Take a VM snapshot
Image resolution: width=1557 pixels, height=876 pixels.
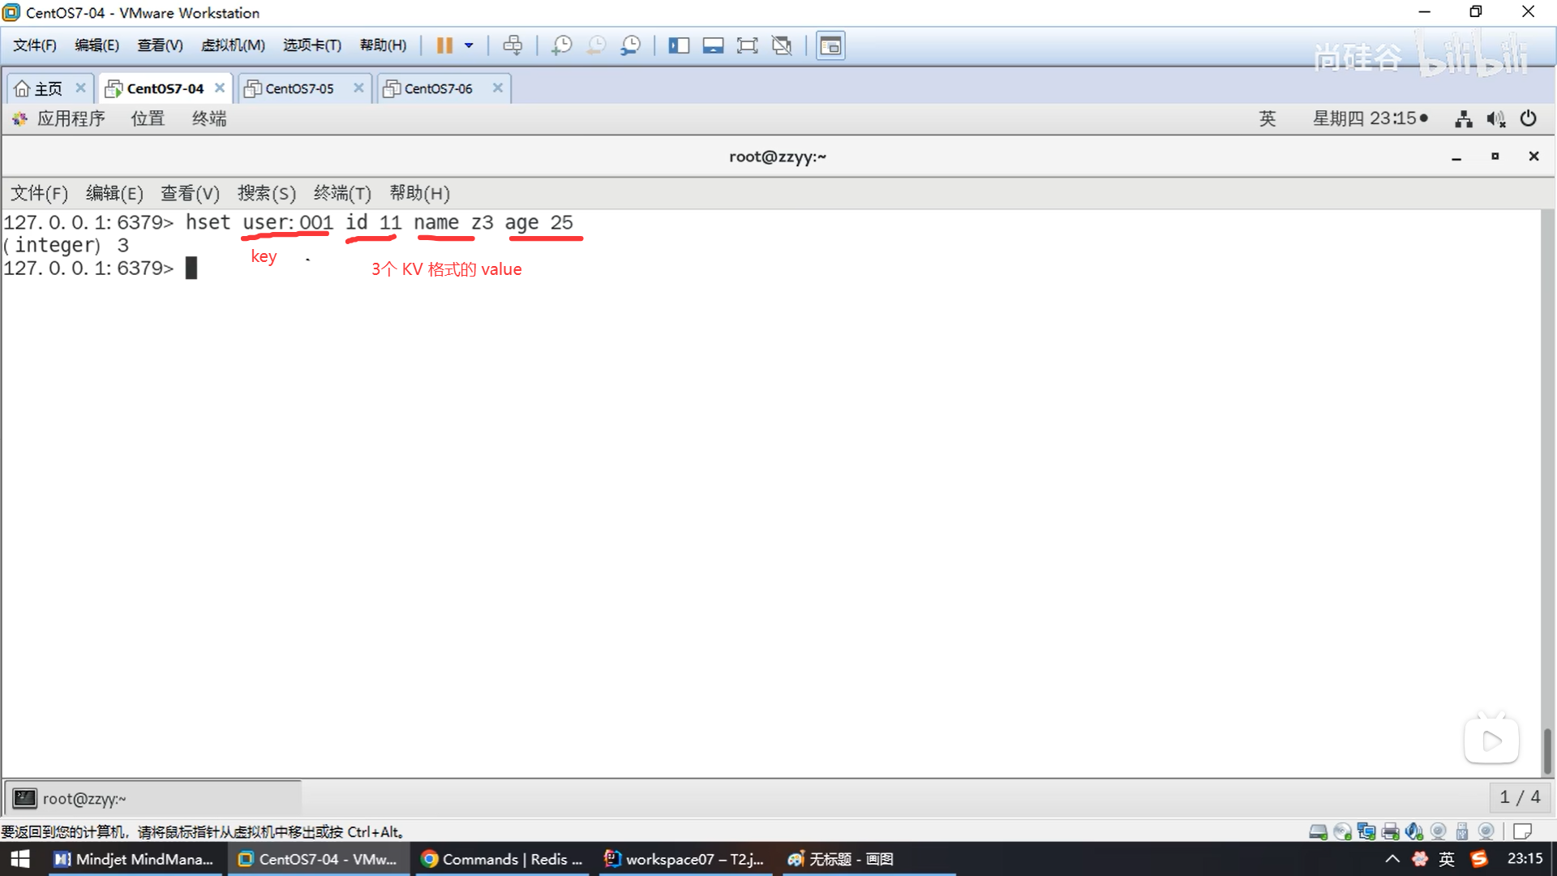[561, 45]
